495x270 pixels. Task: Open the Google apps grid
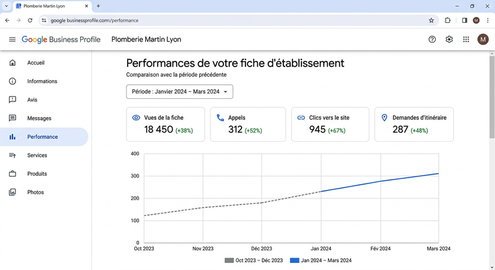[466, 40]
